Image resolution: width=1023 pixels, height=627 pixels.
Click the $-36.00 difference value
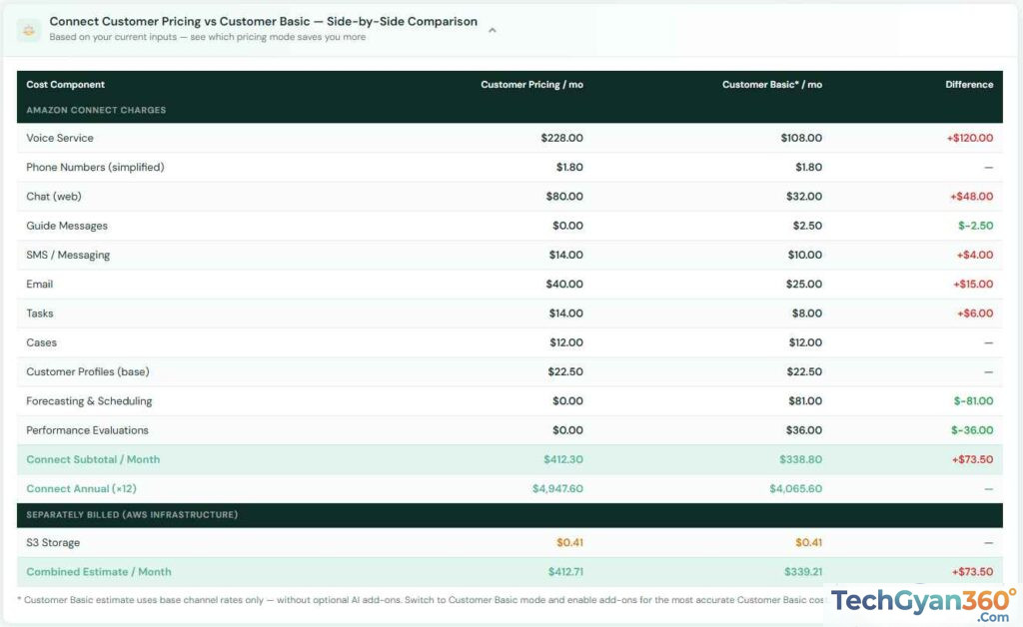tap(971, 431)
